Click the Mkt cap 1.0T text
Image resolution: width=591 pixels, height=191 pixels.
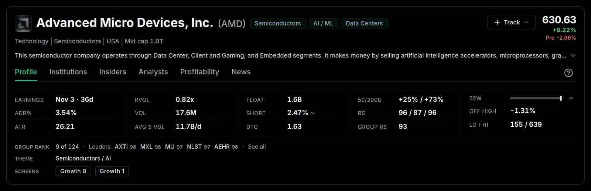tap(144, 41)
